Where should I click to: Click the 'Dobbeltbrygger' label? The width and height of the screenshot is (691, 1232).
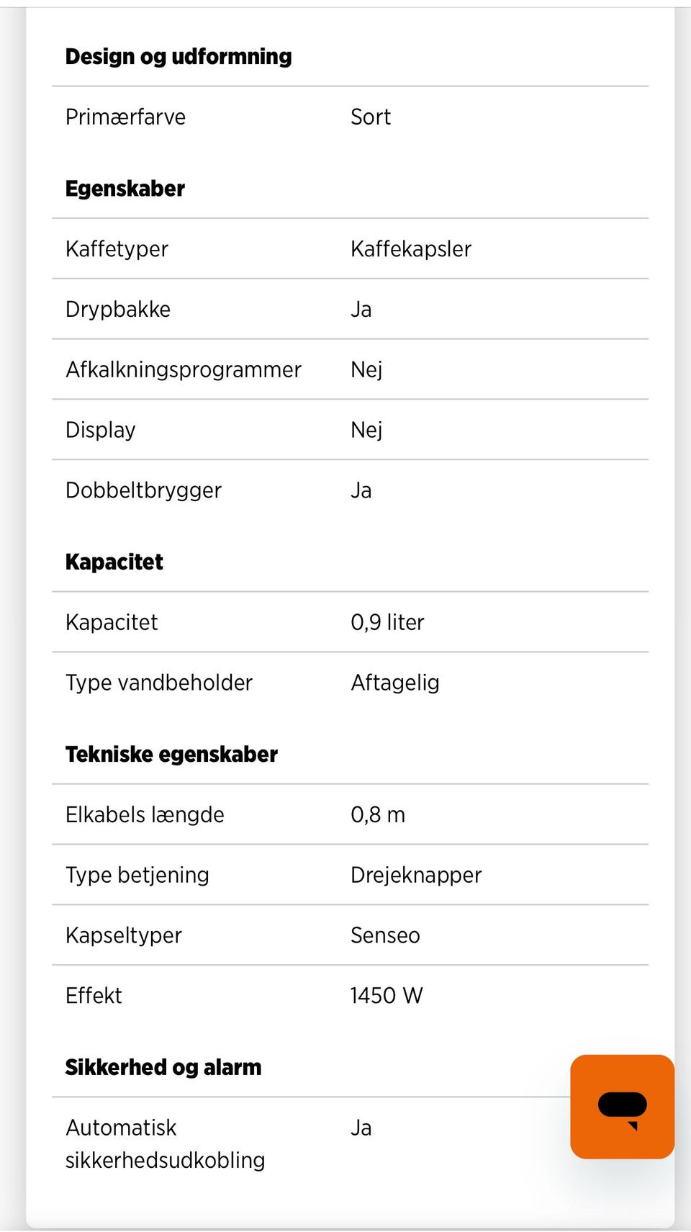[143, 490]
